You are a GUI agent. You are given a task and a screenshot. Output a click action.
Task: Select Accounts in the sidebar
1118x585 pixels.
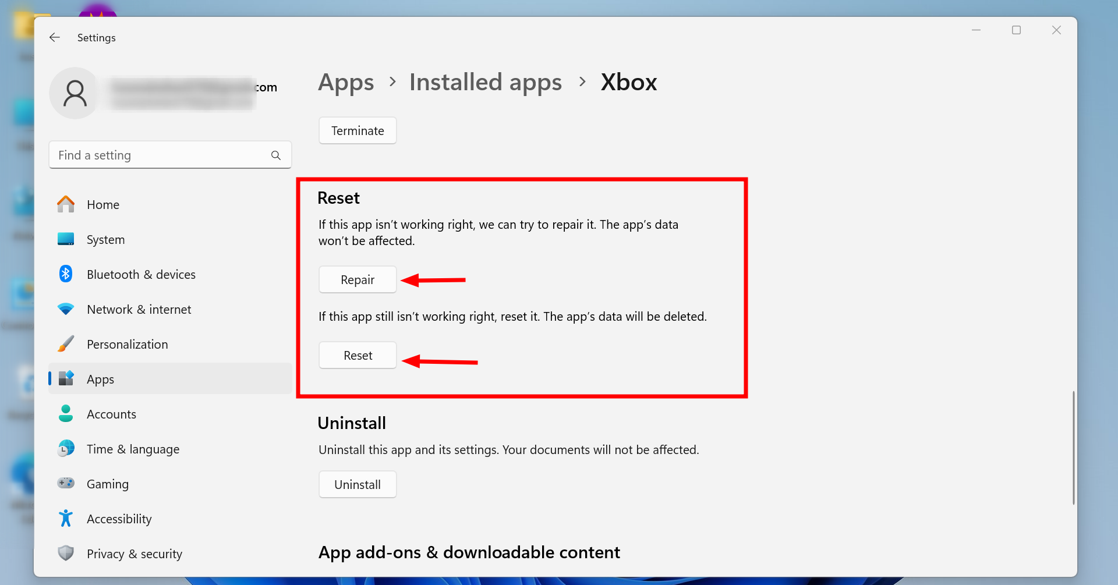pos(170,414)
